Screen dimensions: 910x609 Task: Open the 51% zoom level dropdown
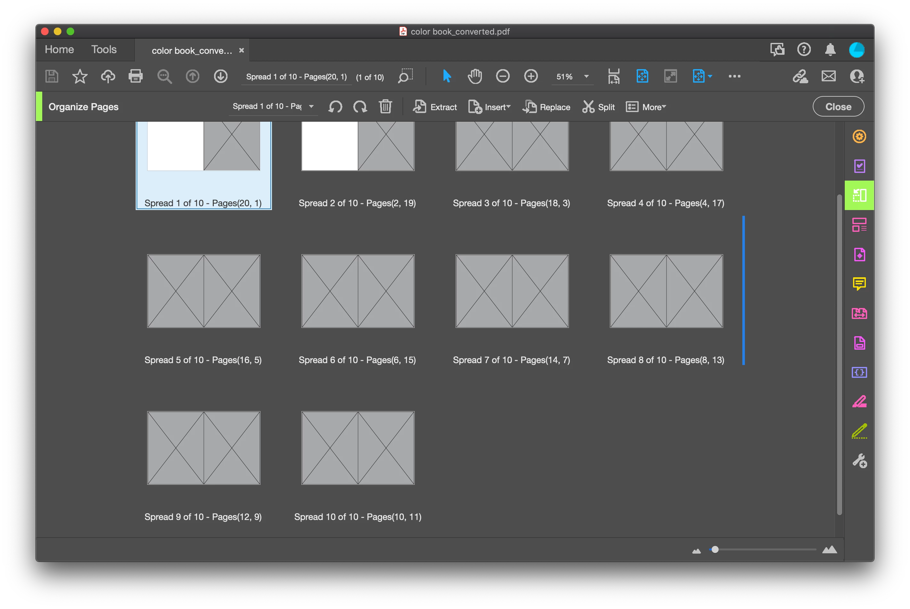[x=586, y=77]
